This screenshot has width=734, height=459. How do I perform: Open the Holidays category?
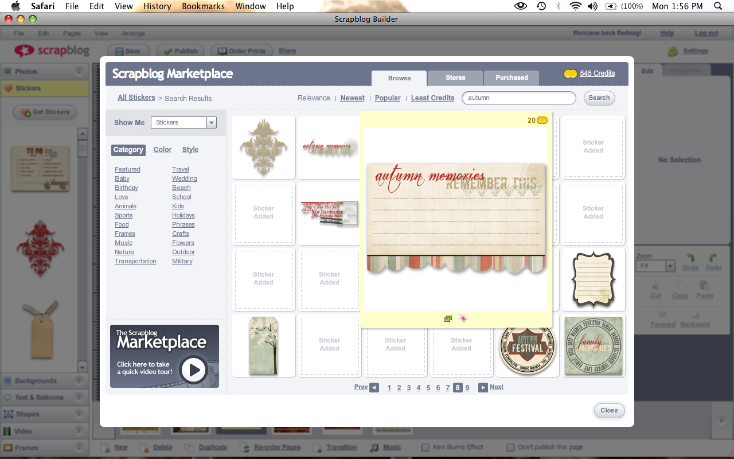point(183,215)
